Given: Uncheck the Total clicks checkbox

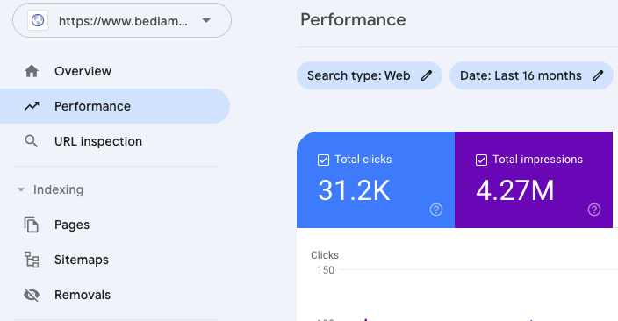Looking at the screenshot, I should pos(323,160).
